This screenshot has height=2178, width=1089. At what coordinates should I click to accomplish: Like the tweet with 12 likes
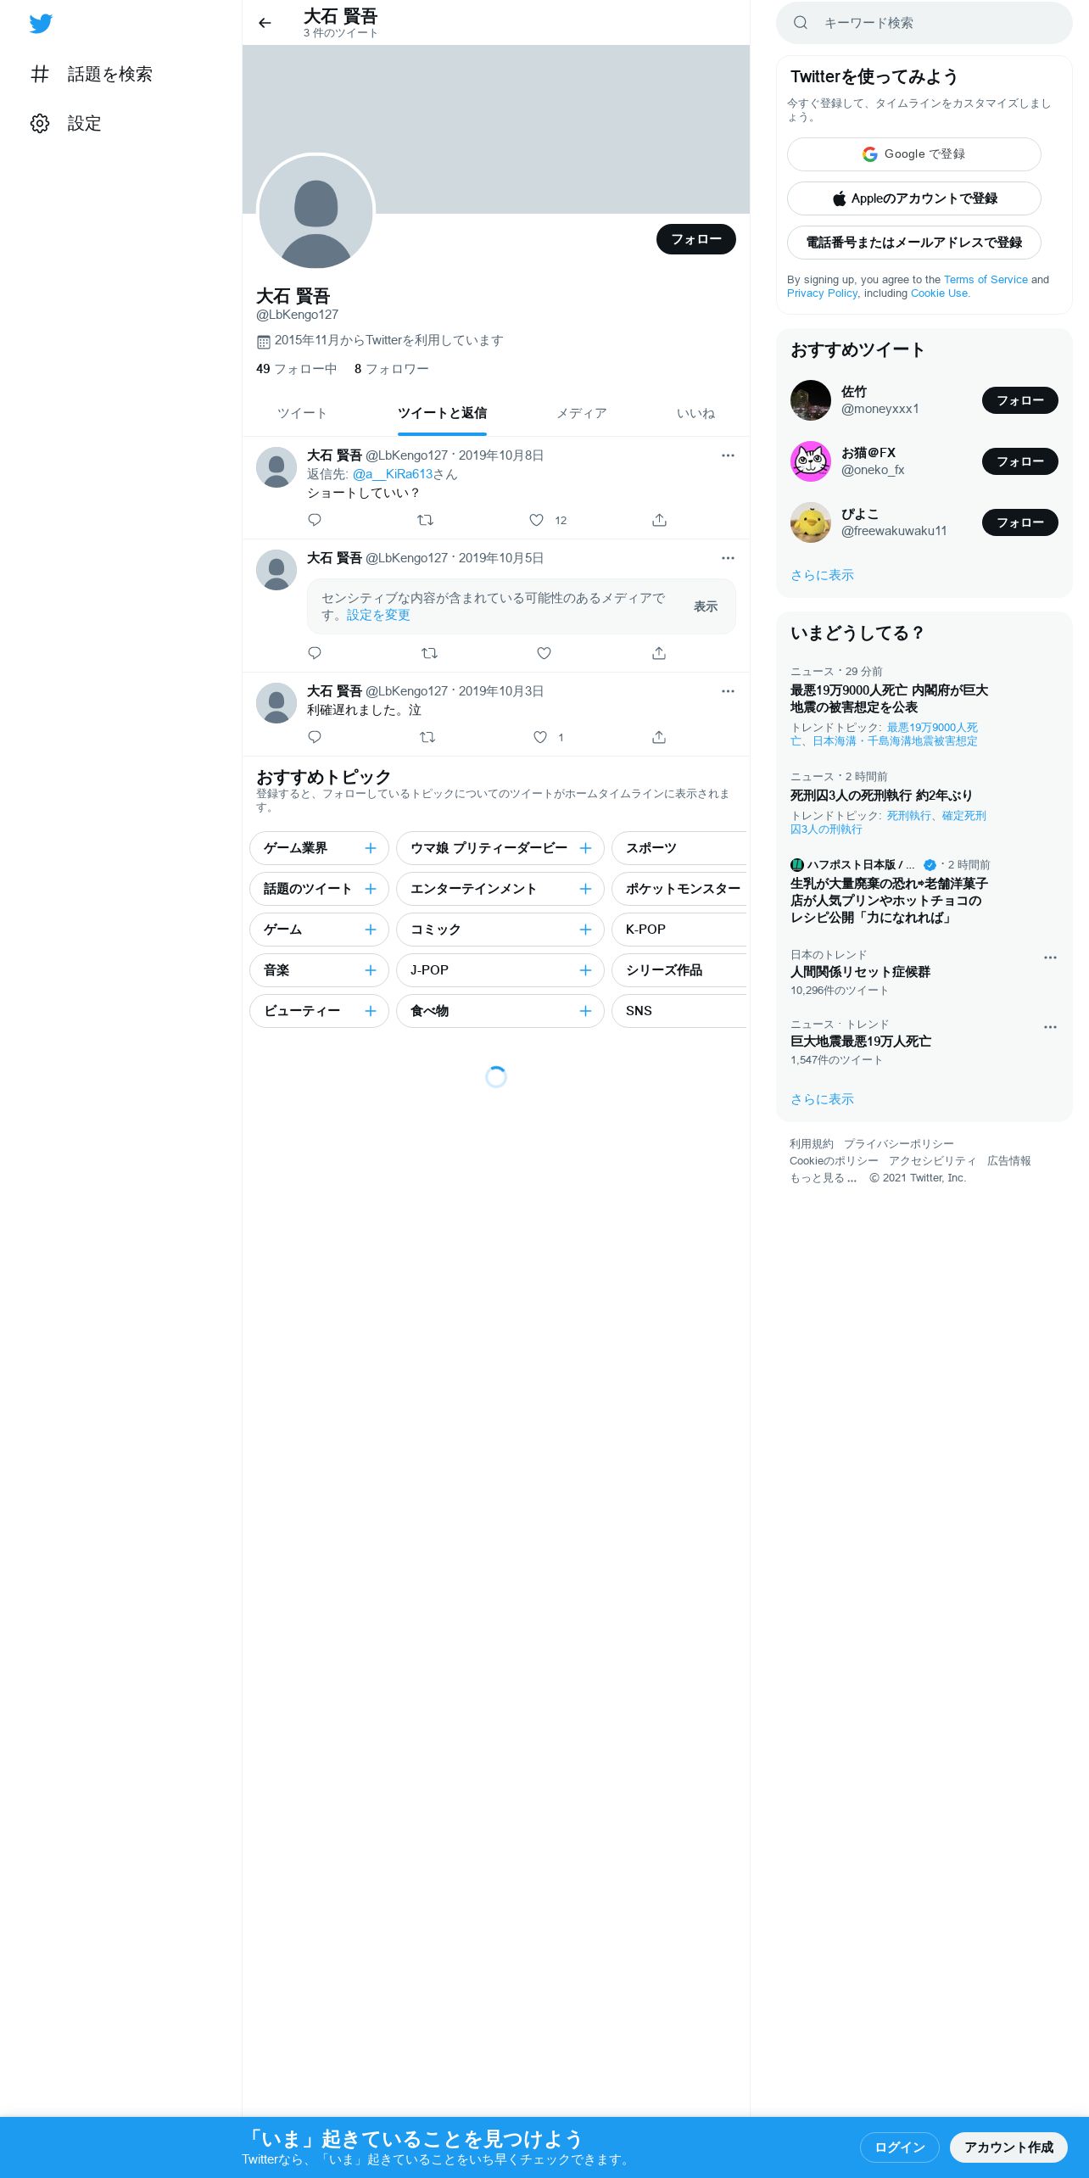tap(536, 520)
